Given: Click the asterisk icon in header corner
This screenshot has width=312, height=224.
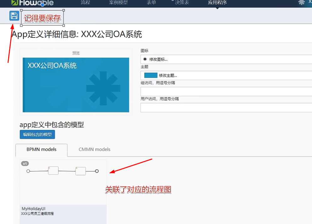Looking at the screenshot, I should (301, 3).
